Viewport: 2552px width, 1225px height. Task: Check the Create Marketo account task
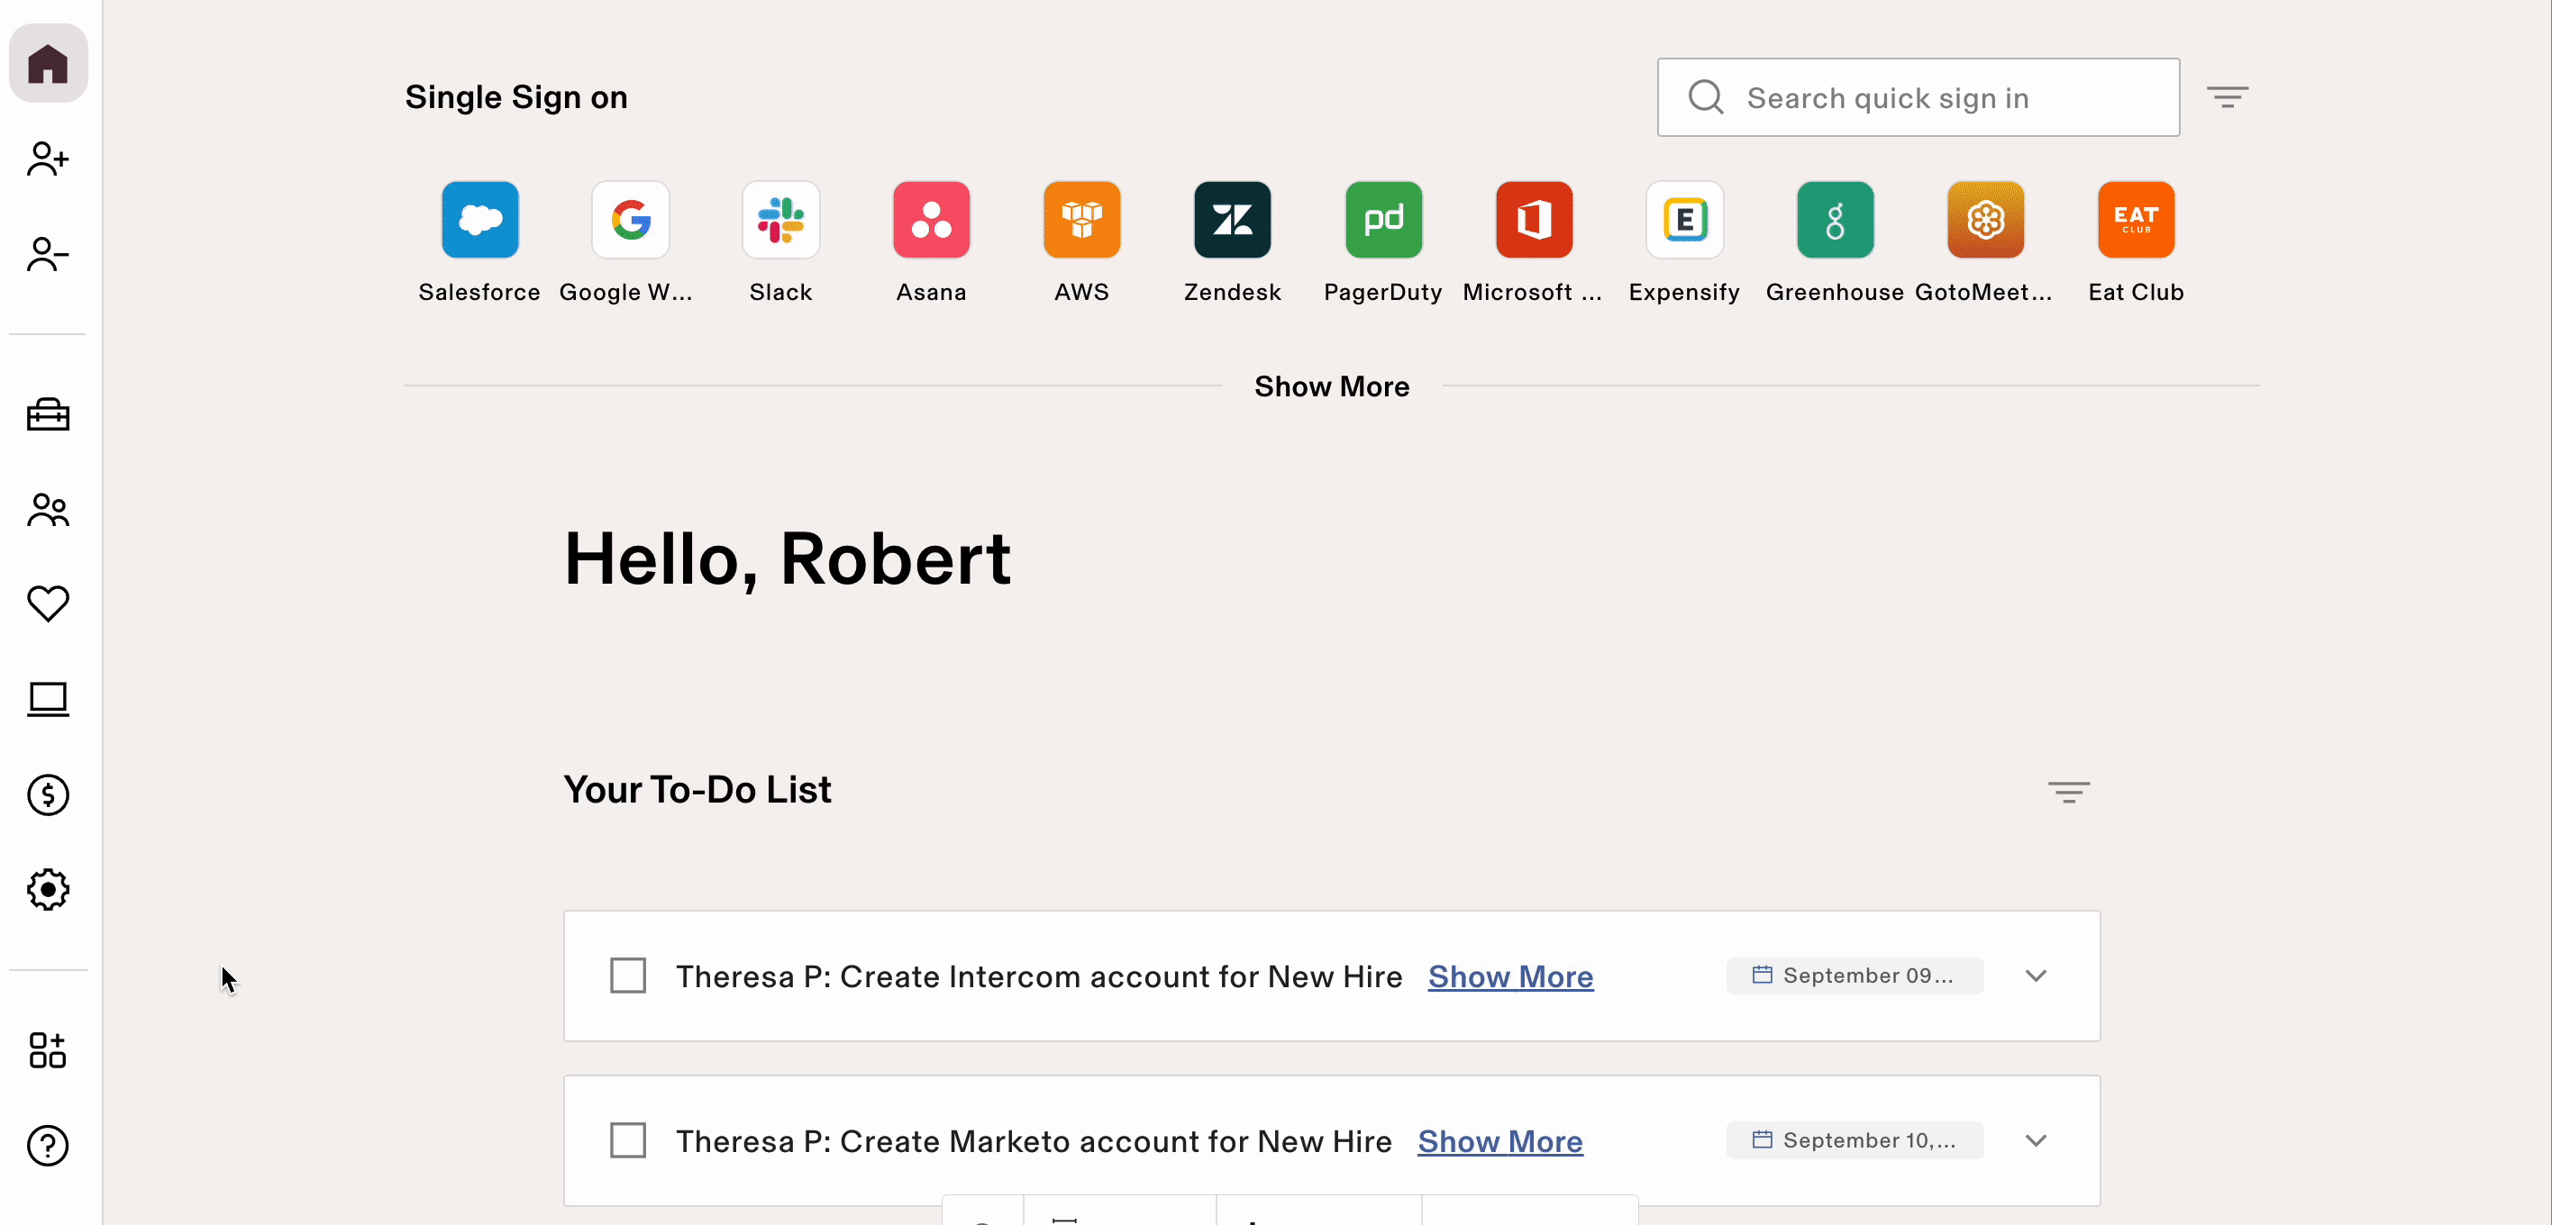[x=628, y=1141]
